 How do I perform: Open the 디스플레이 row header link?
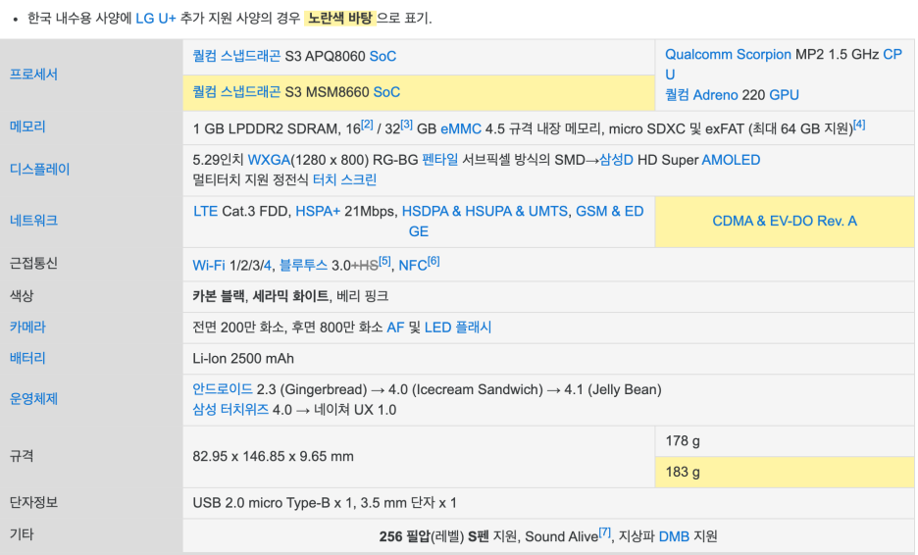click(40, 170)
